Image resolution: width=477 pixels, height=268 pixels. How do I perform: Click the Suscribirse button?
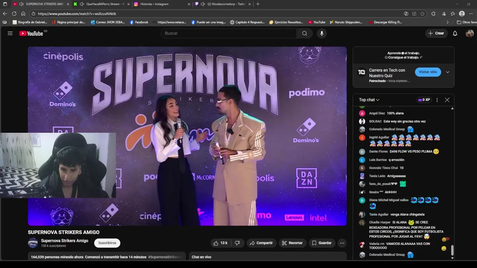coord(107,243)
